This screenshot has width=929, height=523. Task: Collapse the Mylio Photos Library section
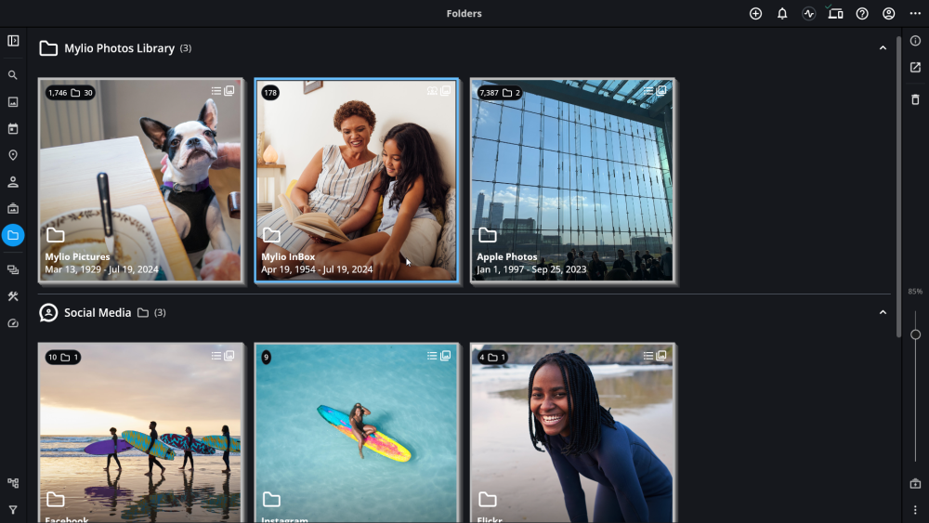(883, 48)
